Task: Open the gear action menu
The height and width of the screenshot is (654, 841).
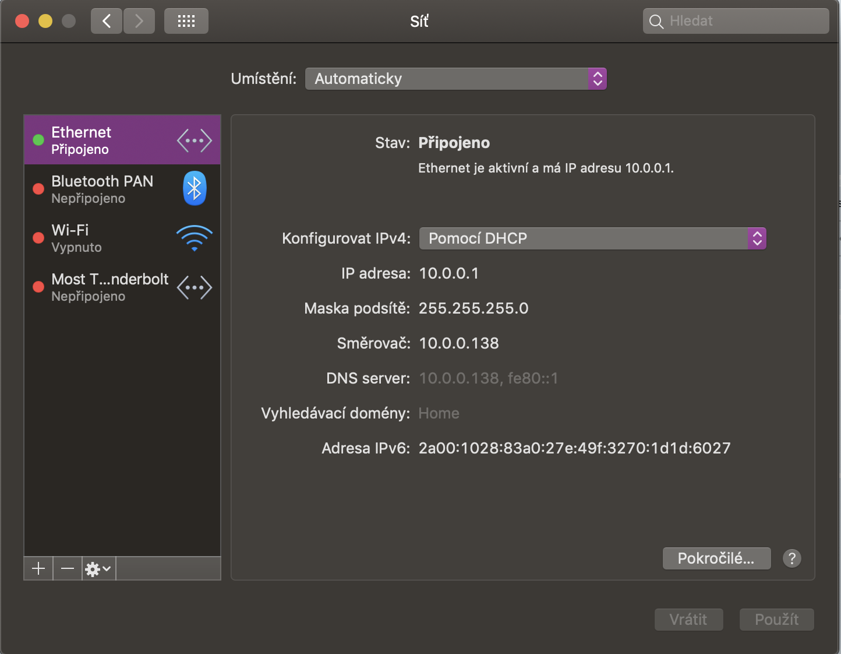Action: pos(98,568)
